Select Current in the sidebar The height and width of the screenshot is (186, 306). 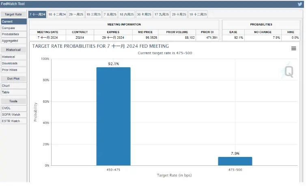click(13, 21)
